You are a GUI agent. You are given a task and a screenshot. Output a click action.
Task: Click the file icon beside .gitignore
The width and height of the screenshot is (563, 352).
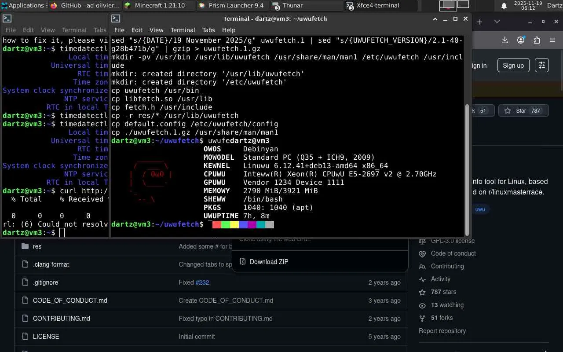(x=25, y=282)
